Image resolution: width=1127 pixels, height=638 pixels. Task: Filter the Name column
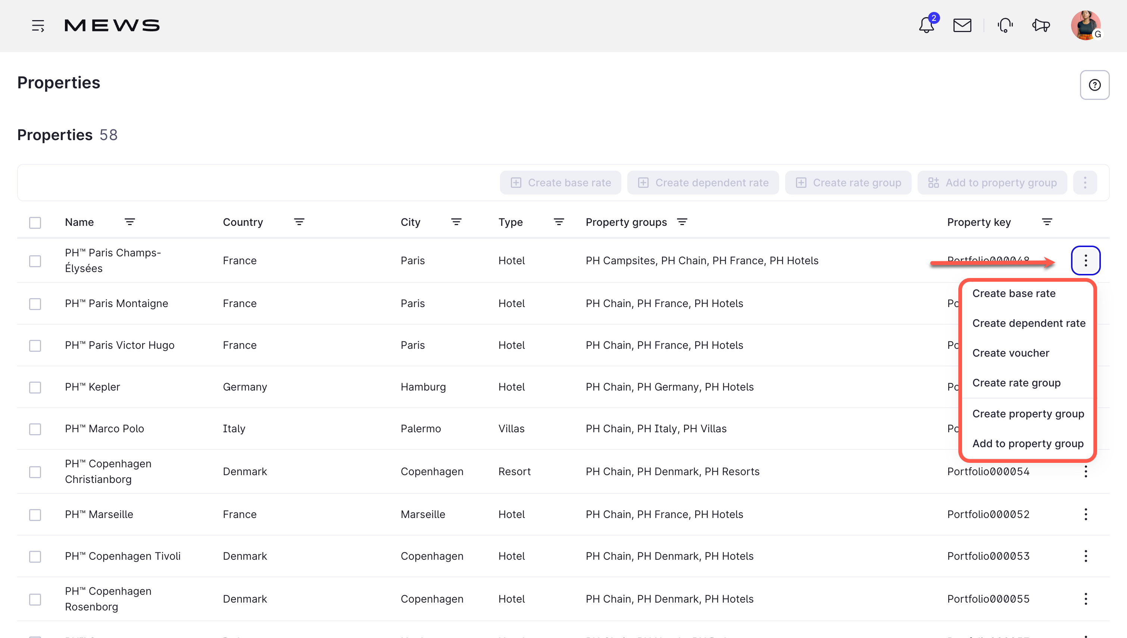tap(130, 222)
